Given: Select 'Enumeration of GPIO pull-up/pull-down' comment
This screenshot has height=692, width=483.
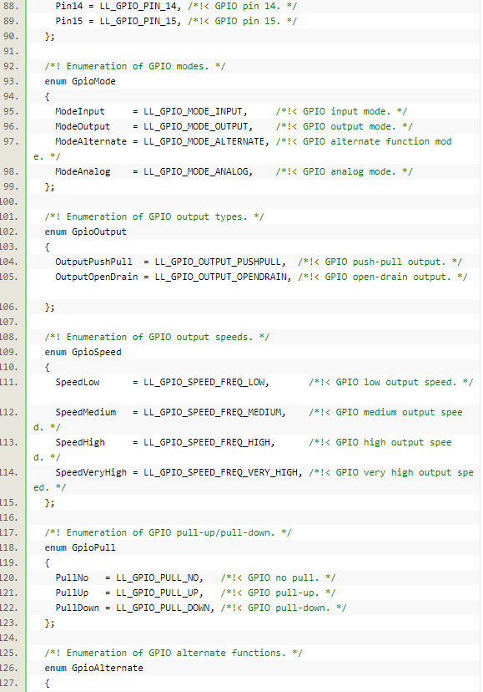Looking at the screenshot, I should click(168, 532).
